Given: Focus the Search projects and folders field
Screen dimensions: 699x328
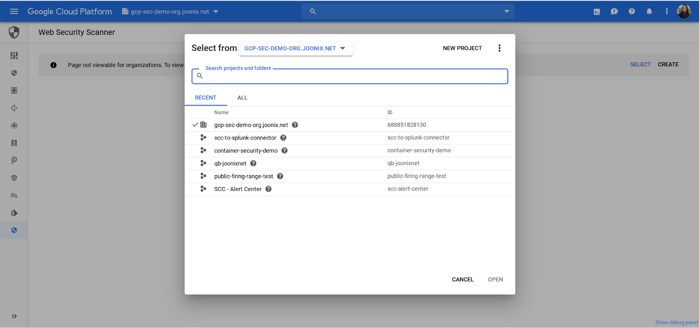Looking at the screenshot, I should [349, 76].
